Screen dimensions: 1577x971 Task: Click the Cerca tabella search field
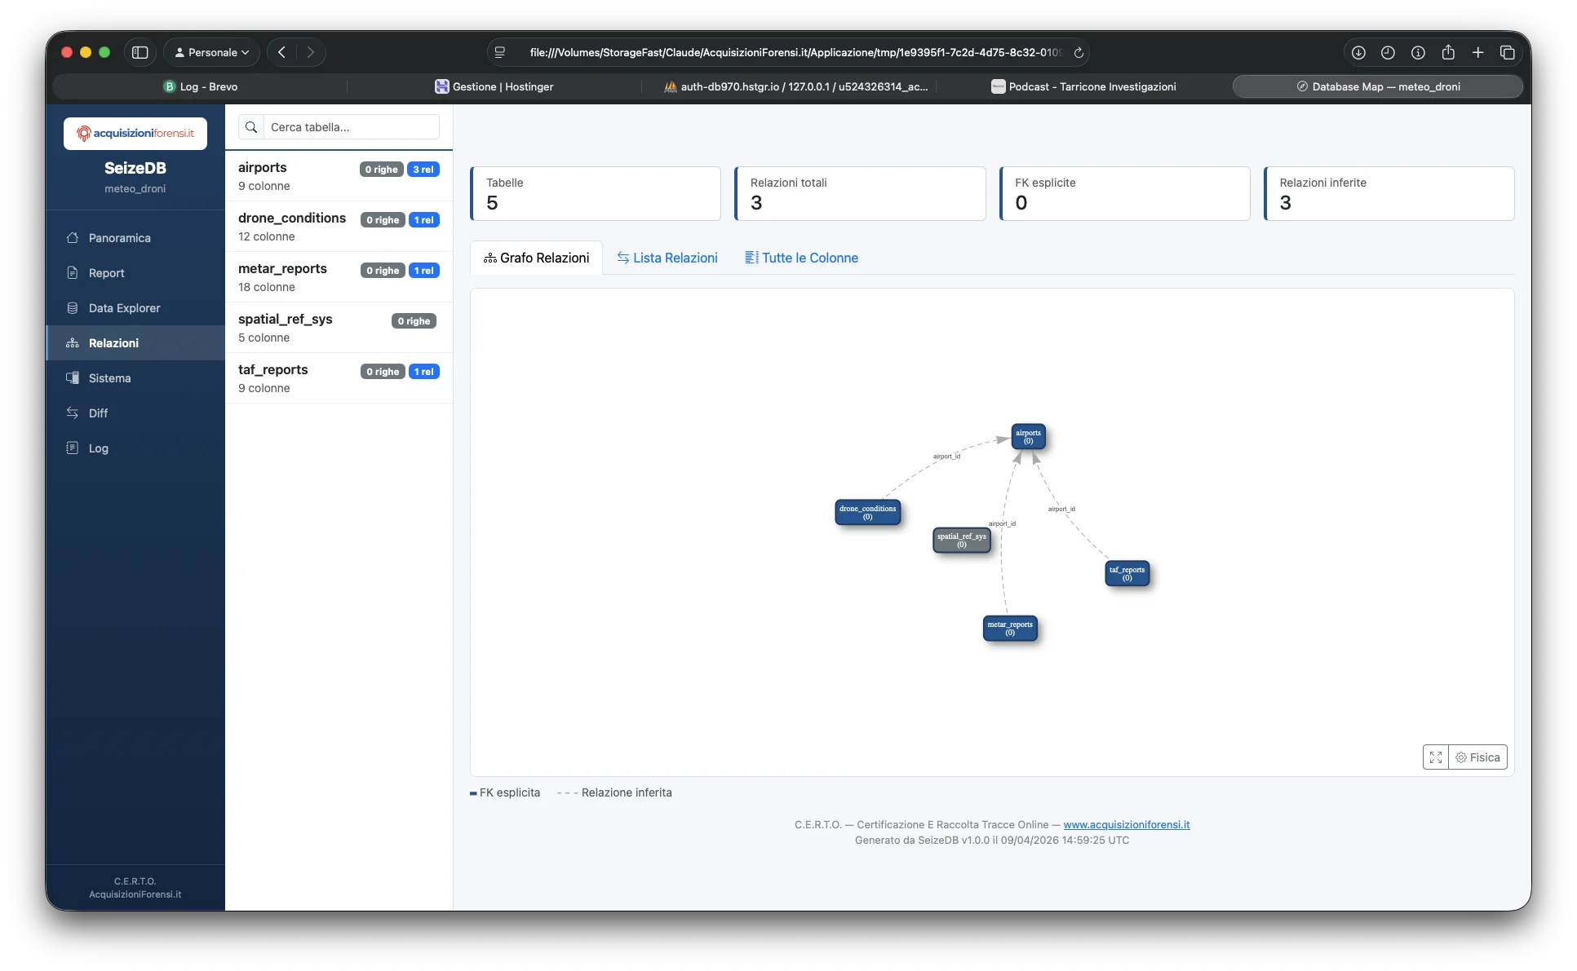[351, 127]
